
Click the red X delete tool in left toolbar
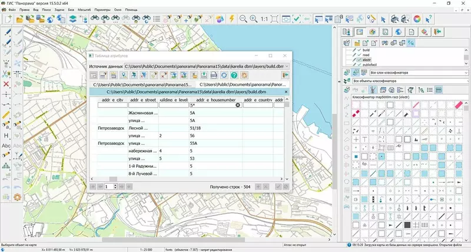(x=6, y=84)
